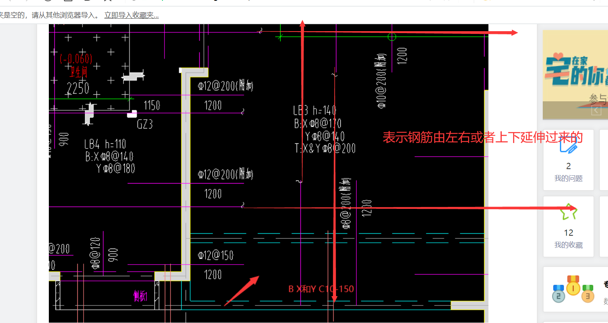This screenshot has height=323, width=608.
Task: Click the LB4 h=110 slab label in drawing
Action: 105,144
